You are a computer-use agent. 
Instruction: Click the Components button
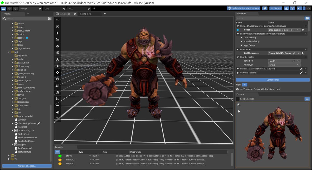tap(273, 80)
